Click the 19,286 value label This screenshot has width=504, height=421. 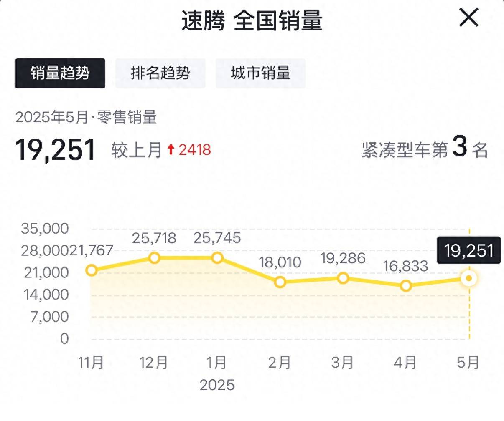343,258
